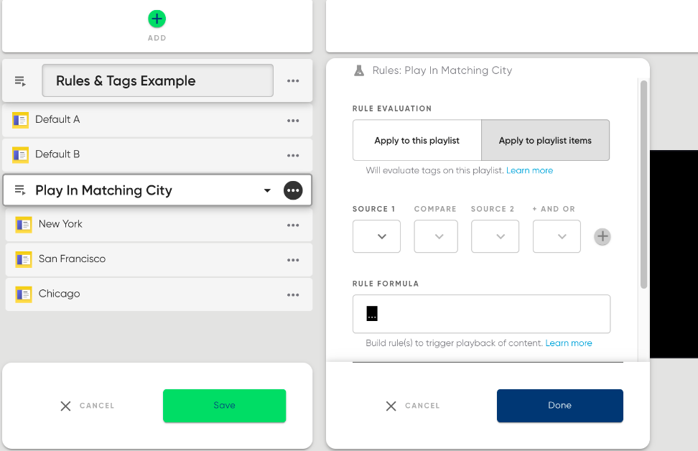The height and width of the screenshot is (451, 698).
Task: Open the Source 1 dropdown
Action: point(376,236)
